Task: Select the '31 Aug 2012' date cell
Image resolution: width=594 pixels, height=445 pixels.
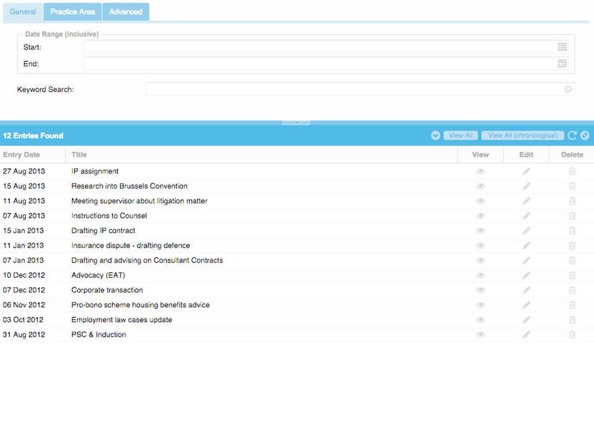Action: 24,334
